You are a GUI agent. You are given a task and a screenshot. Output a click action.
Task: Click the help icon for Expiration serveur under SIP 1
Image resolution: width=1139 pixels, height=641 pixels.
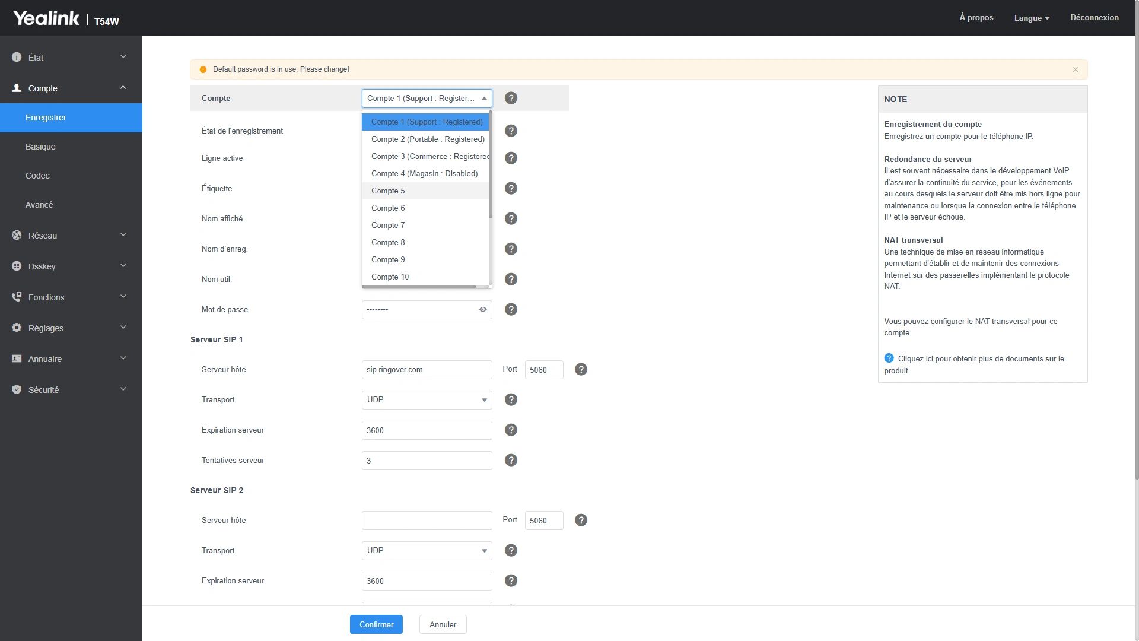click(511, 430)
